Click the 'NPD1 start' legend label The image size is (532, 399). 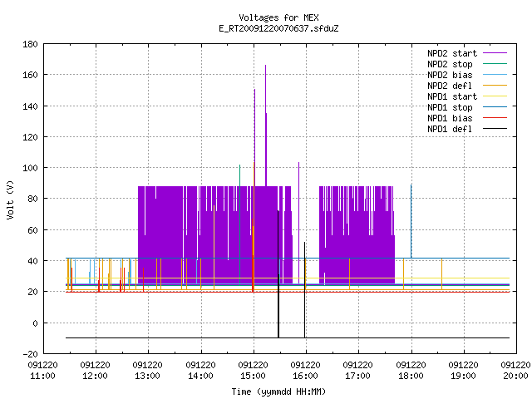452,96
